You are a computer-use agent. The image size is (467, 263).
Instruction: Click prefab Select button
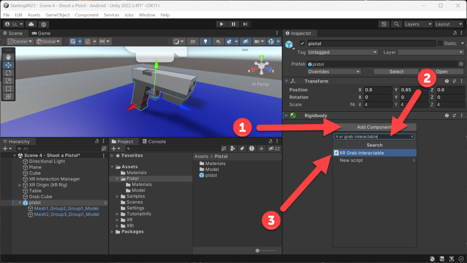coord(396,72)
